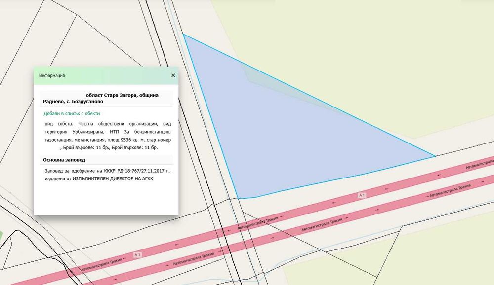The height and width of the screenshot is (285, 494).
Task: Click the A 1 road shield at lower left
Action: pos(137,254)
